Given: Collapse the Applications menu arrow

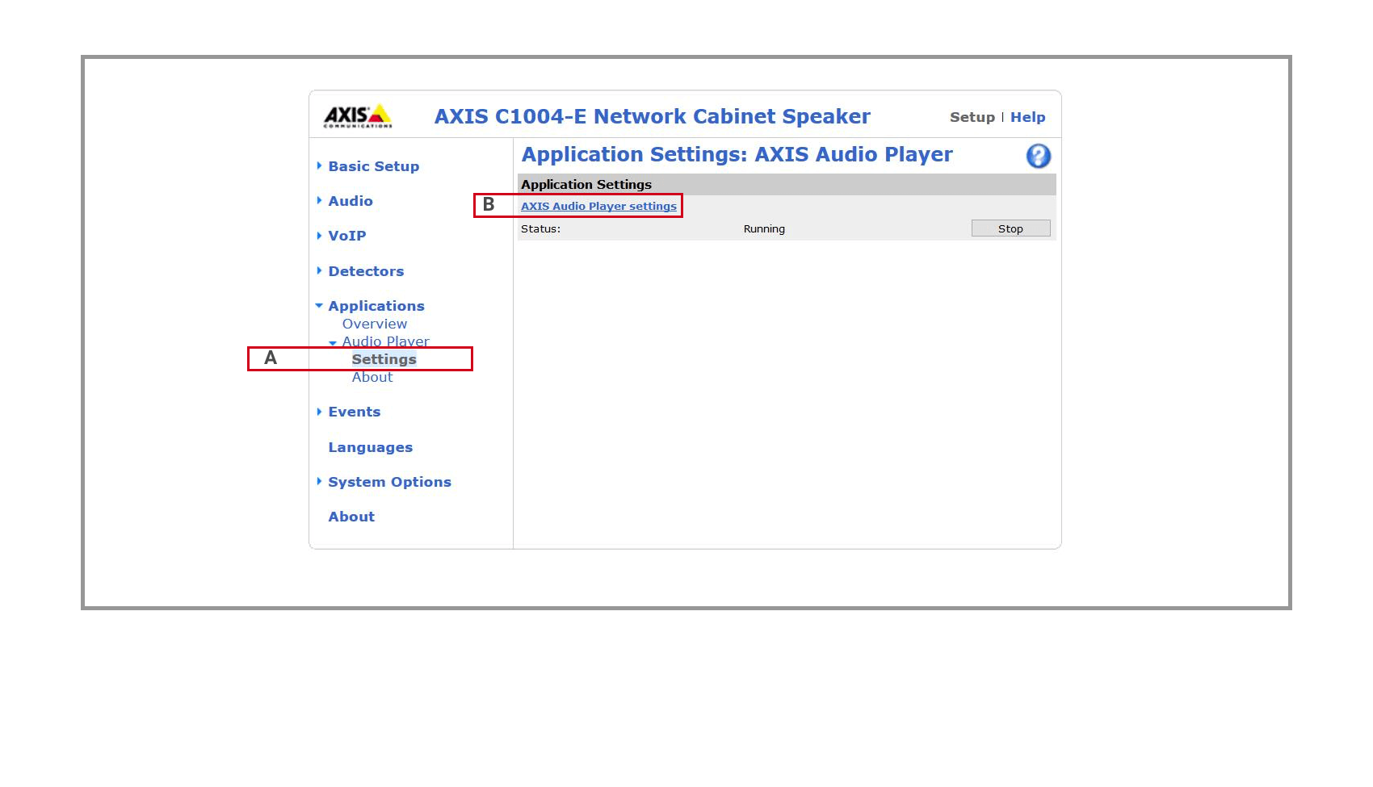Looking at the screenshot, I should pos(319,306).
